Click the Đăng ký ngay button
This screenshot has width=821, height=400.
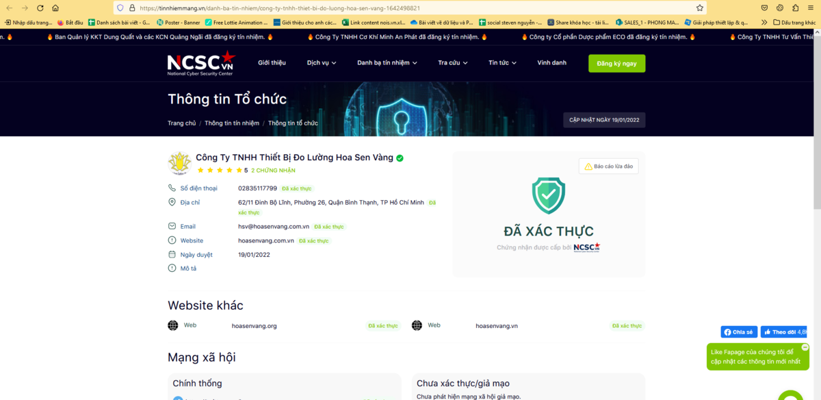(616, 63)
